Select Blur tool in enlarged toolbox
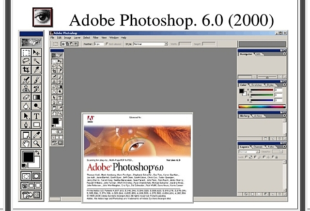310x211 pixels. (26, 106)
